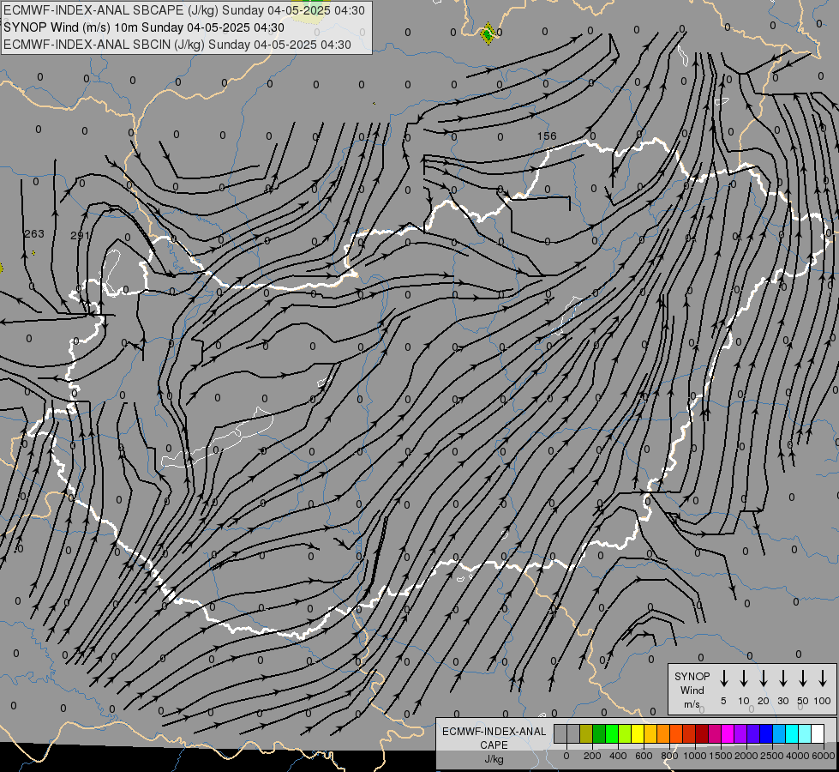Image resolution: width=839 pixels, height=772 pixels.
Task: Select the bright neon green CAPE swatch
Action: [612, 733]
